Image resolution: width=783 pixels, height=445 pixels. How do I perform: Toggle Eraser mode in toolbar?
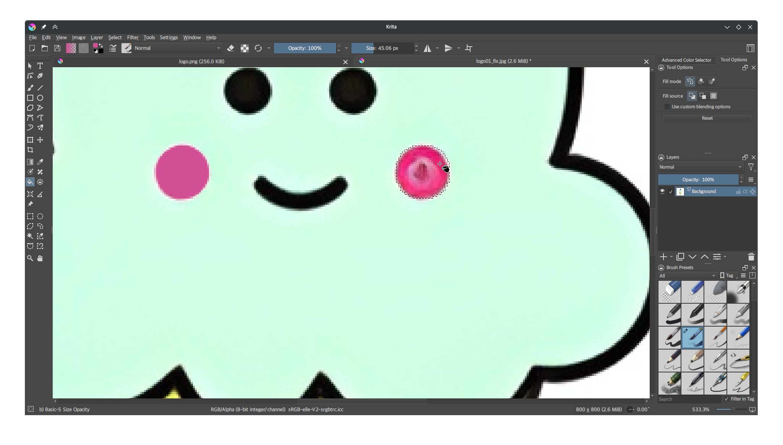point(231,48)
